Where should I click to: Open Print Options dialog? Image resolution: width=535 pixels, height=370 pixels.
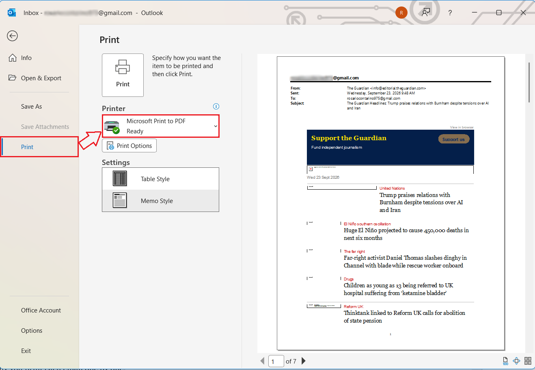pos(129,146)
